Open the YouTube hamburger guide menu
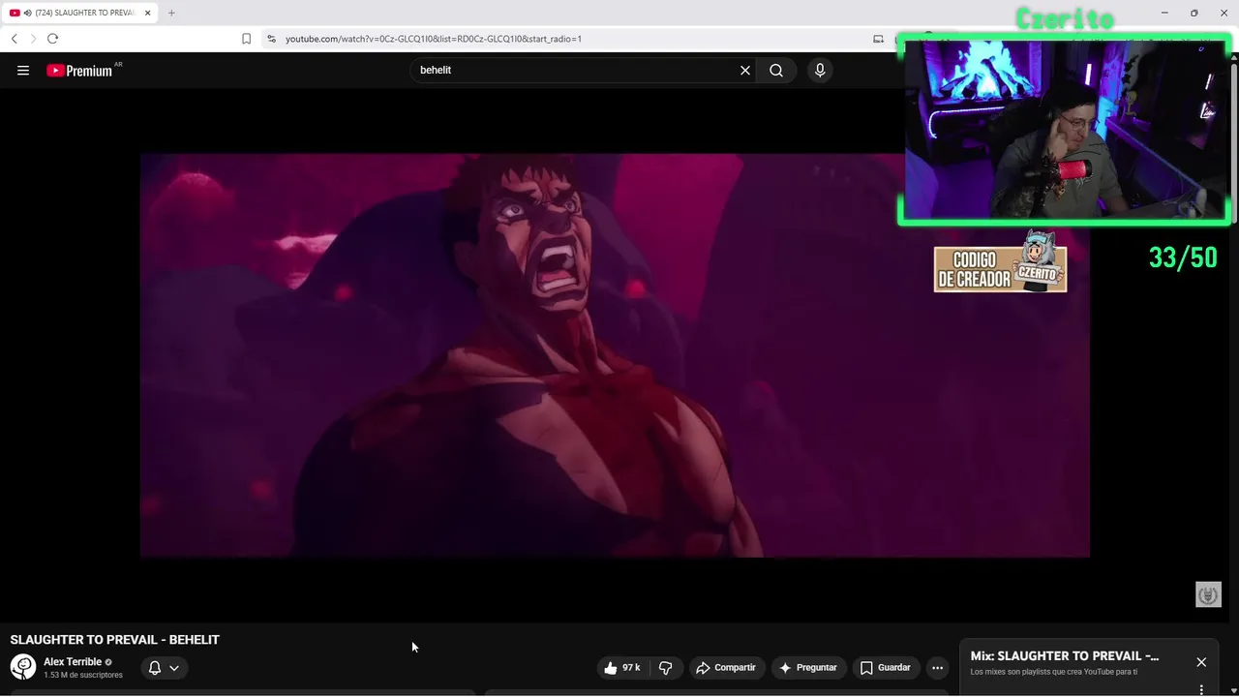The width and height of the screenshot is (1239, 697). coord(23,70)
